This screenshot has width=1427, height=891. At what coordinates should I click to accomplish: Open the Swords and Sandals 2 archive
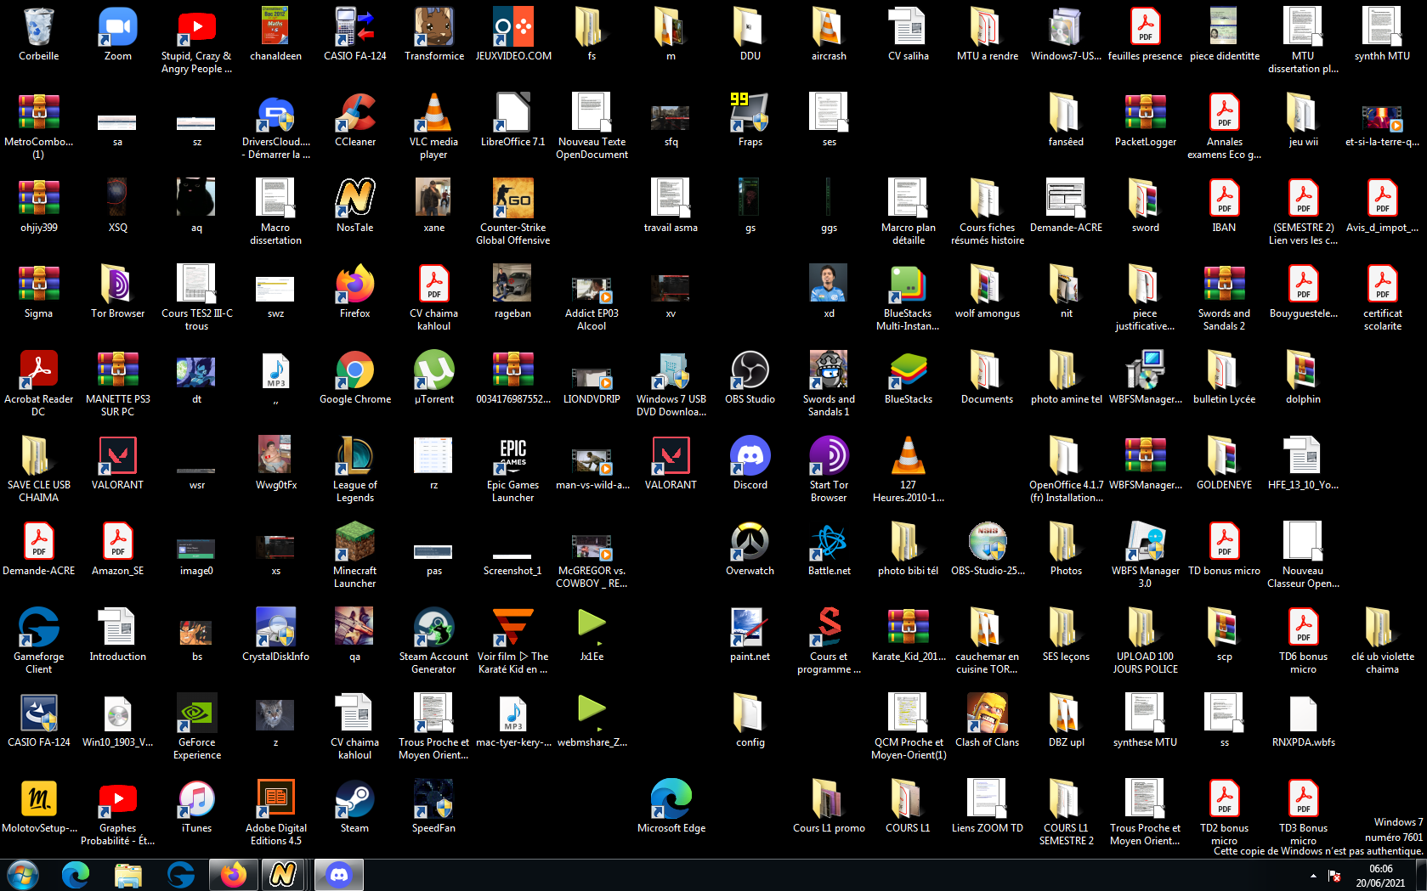click(x=1224, y=297)
